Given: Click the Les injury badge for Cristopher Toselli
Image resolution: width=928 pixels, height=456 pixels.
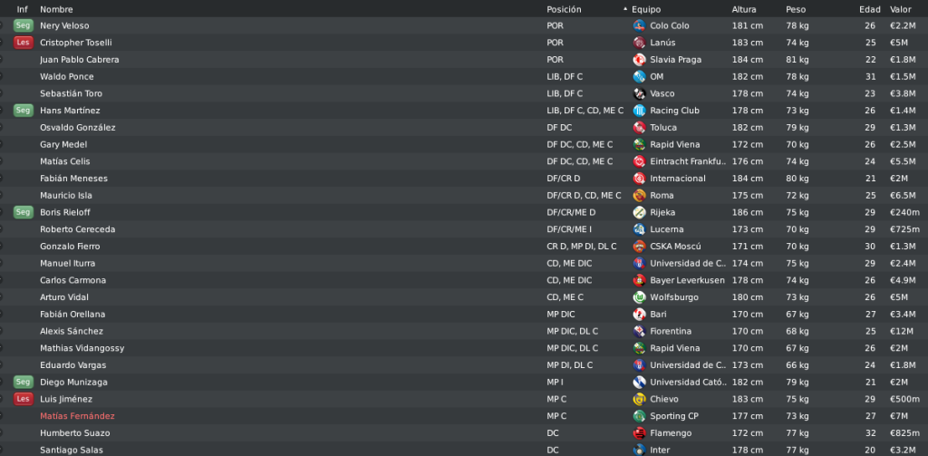Looking at the screenshot, I should [23, 43].
